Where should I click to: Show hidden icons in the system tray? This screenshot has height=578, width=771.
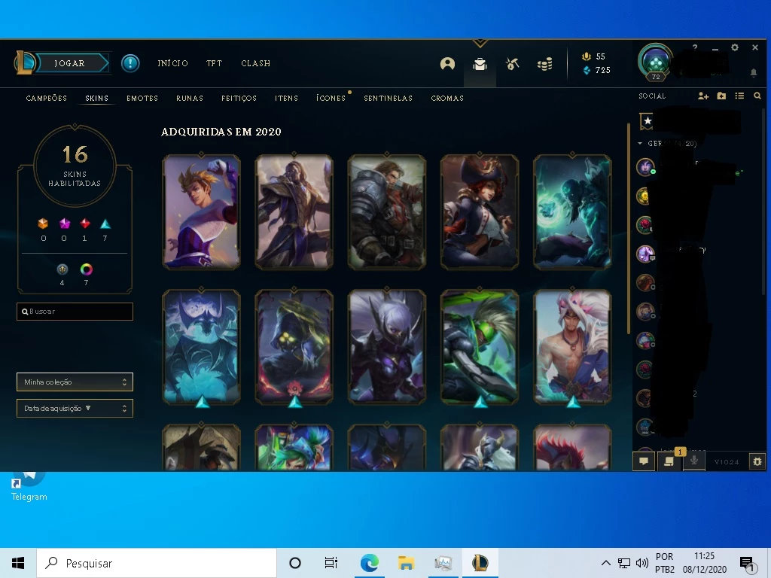[606, 563]
